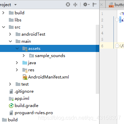Click the .gitignore file icon
This screenshot has height=124, width=124.
pos(11,91)
